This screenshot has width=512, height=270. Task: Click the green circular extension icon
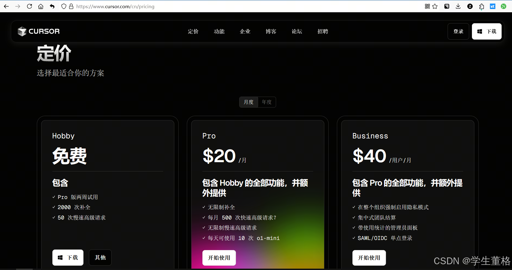click(x=504, y=6)
